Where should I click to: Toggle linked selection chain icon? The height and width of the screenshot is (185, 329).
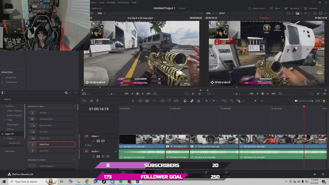point(192,101)
